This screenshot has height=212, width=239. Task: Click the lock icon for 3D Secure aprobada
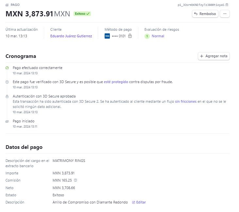tap(7, 97)
